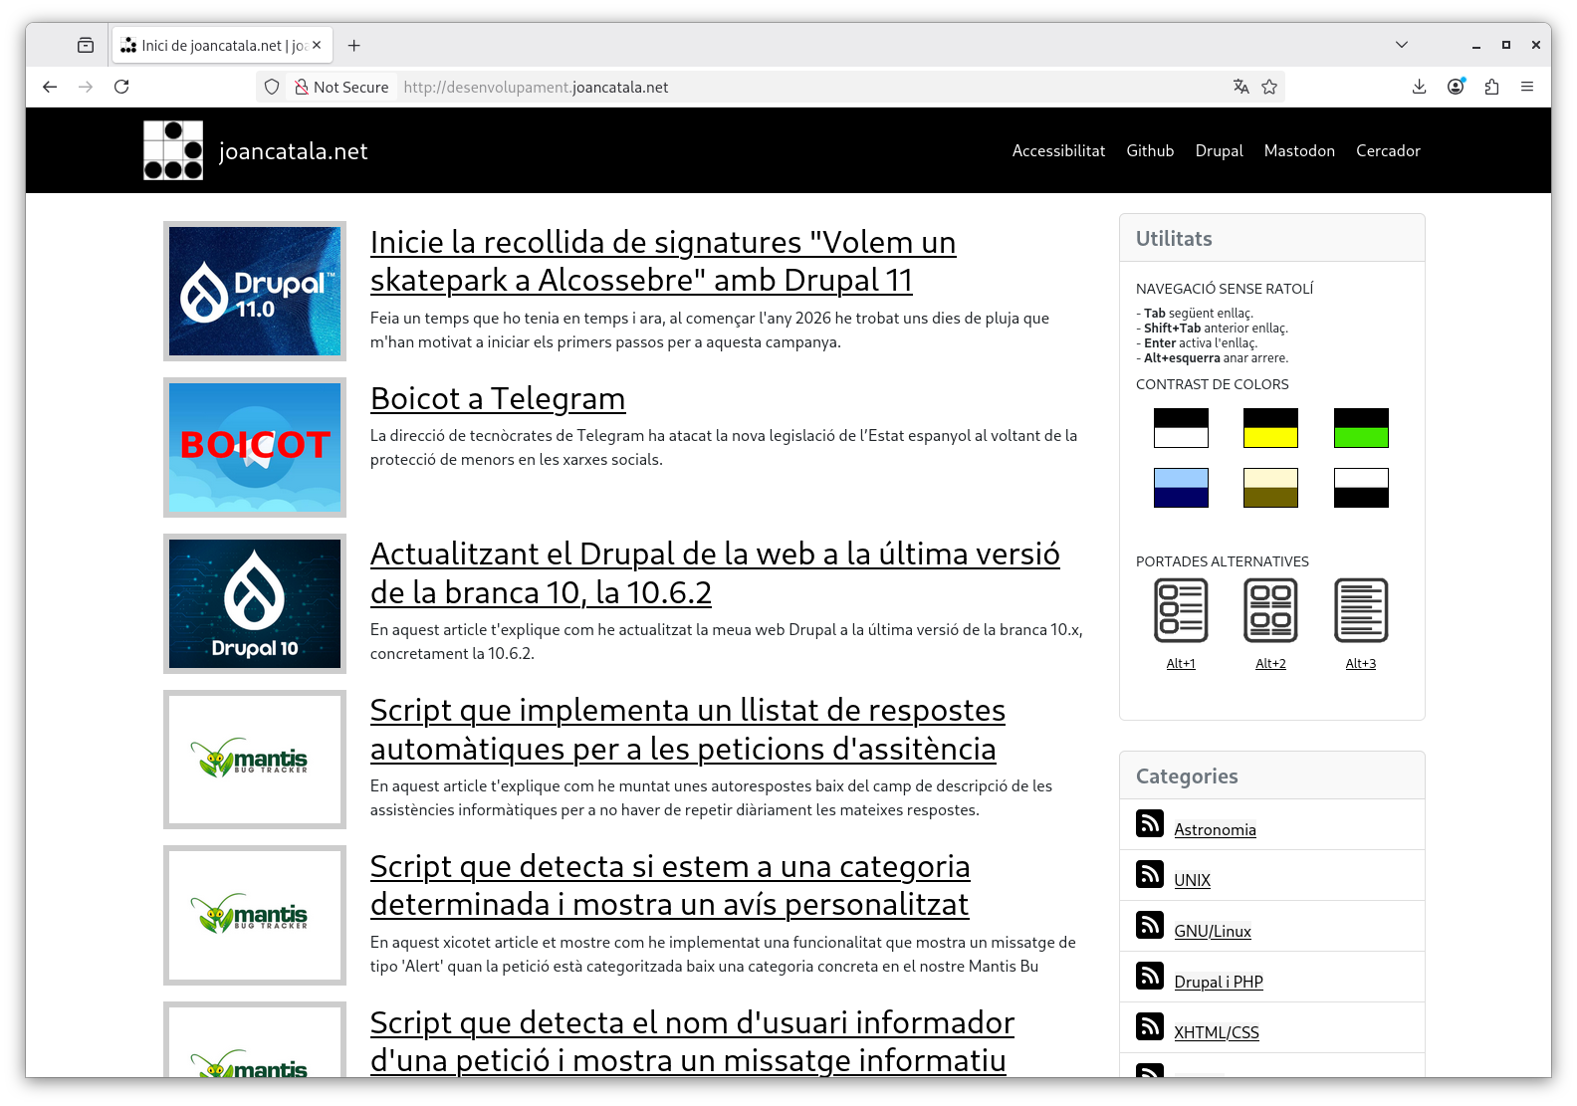The height and width of the screenshot is (1106, 1577).
Task: Open the GNU/Linux category link
Action: click(x=1213, y=932)
